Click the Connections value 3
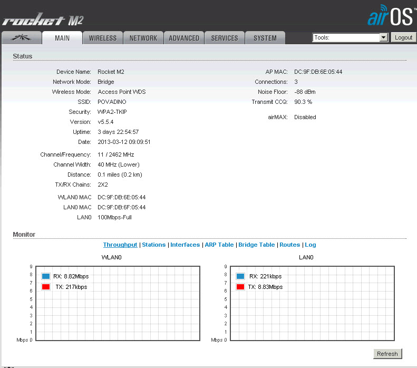 [296, 82]
